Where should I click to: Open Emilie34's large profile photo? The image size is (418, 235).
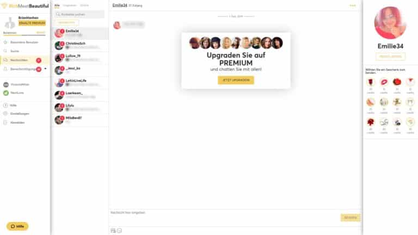coord(390,23)
